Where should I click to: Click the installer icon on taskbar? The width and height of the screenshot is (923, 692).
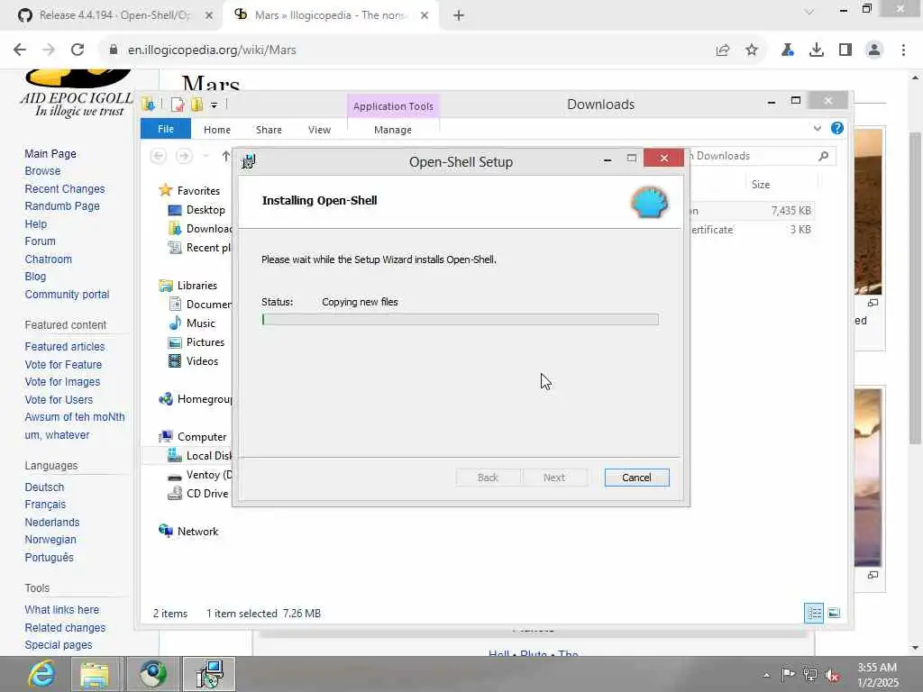209,674
